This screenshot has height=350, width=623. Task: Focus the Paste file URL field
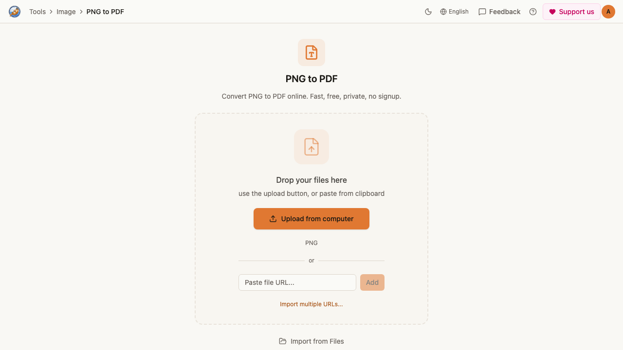(297, 282)
